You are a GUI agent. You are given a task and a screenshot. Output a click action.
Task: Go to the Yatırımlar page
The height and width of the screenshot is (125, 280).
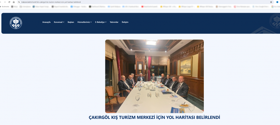click(114, 22)
